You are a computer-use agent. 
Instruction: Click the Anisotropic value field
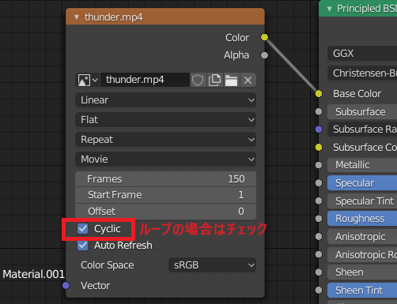[362, 237]
